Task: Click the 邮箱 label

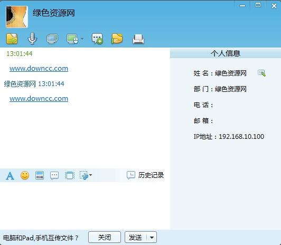Action: tap(203, 121)
